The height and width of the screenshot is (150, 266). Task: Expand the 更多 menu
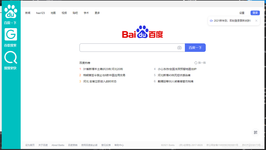97,13
